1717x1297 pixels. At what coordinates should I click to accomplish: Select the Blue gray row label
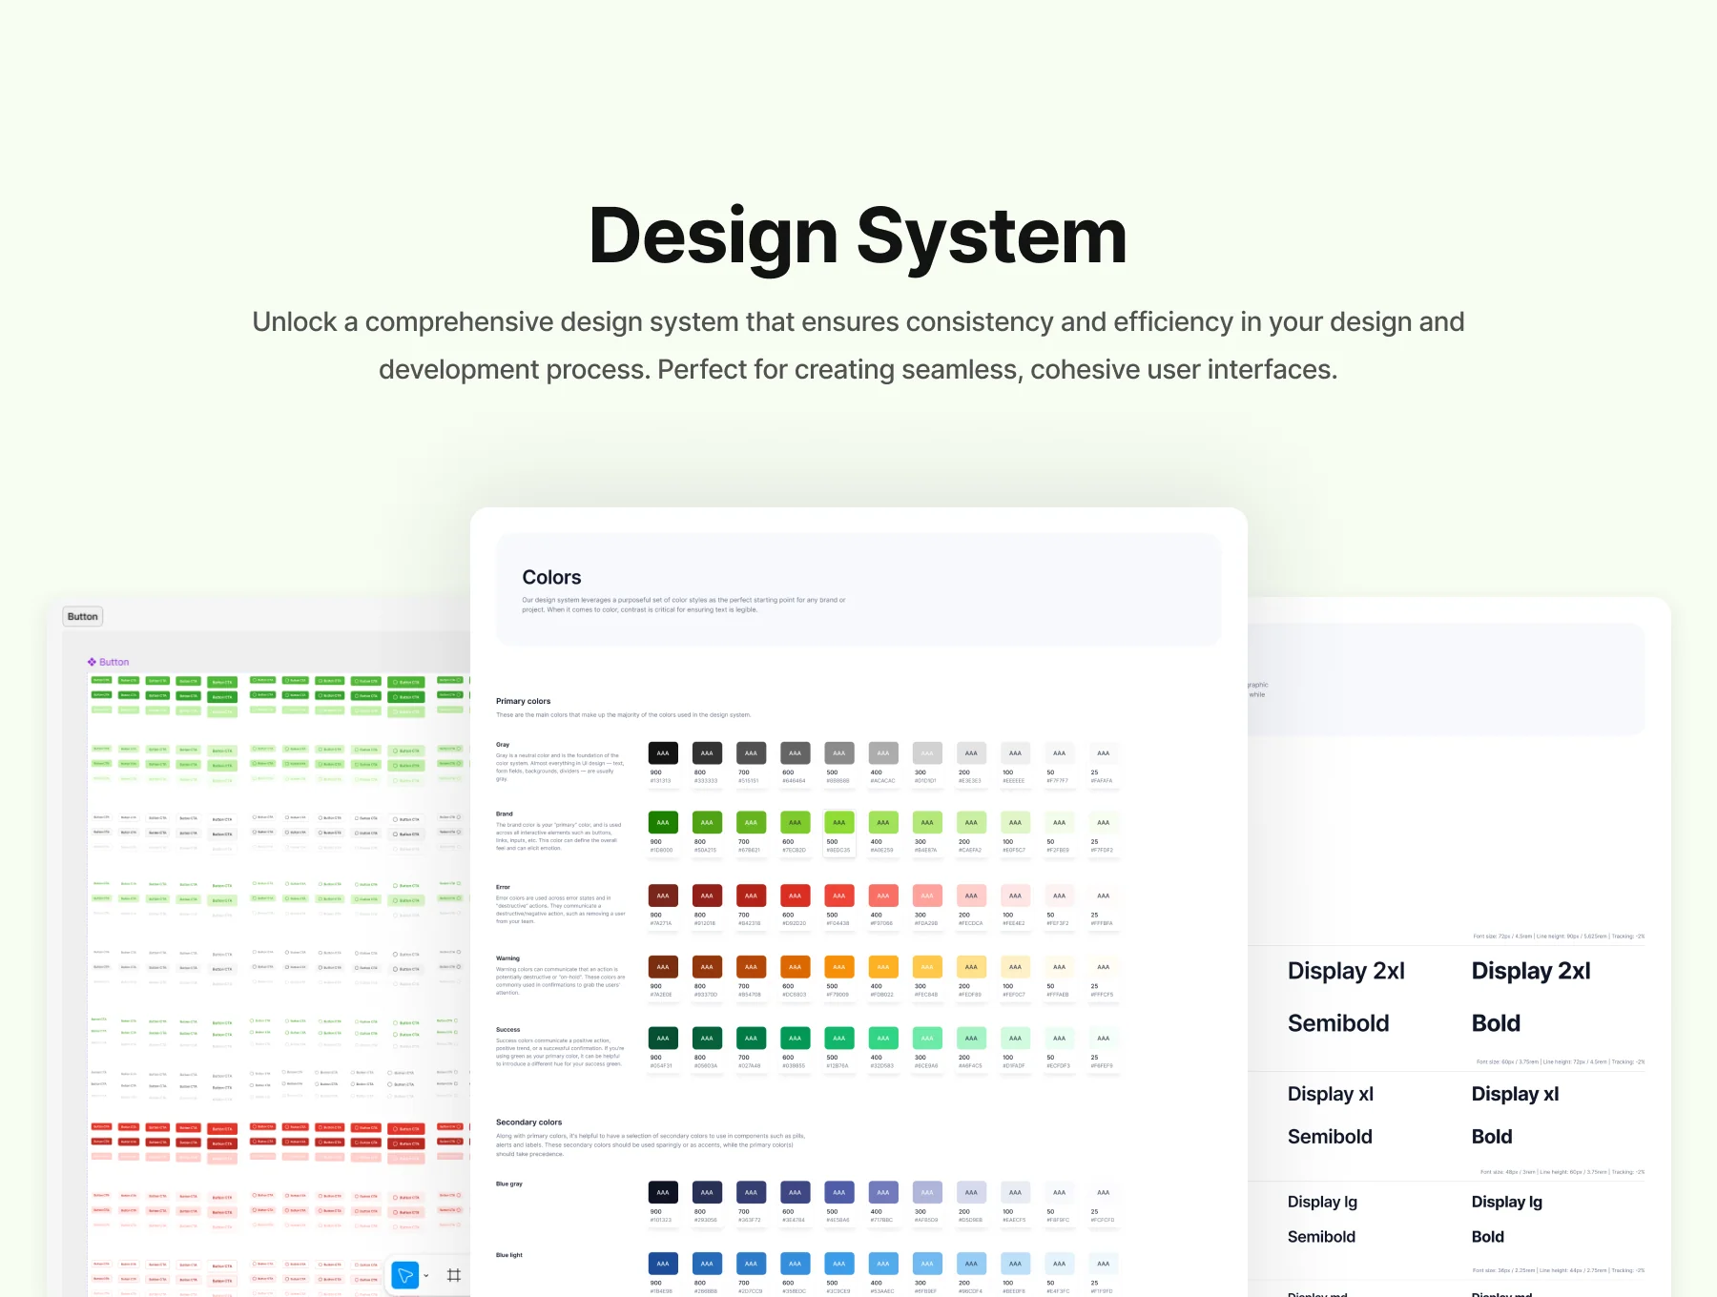point(509,1184)
